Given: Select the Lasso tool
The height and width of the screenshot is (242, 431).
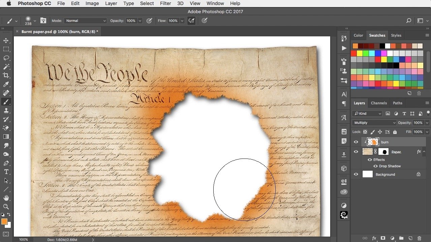Looking at the screenshot, I should click(6, 58).
